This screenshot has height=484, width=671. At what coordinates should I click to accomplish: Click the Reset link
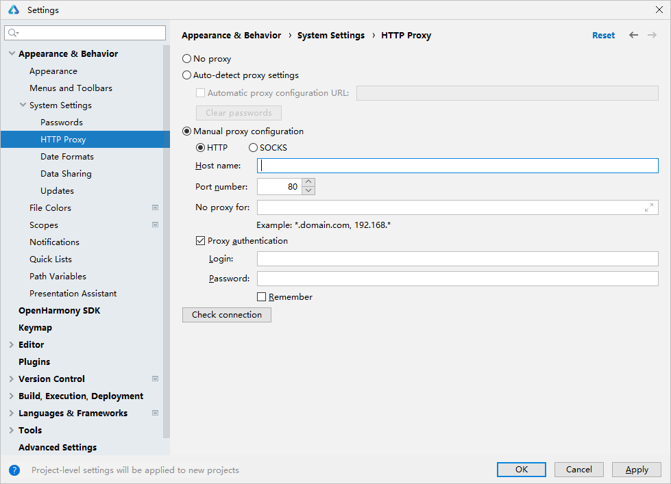tap(603, 36)
